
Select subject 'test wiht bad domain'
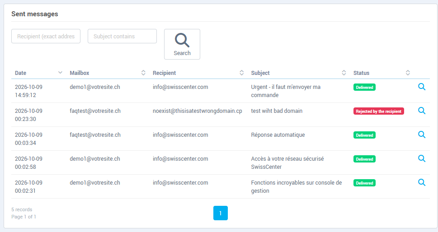(x=277, y=111)
